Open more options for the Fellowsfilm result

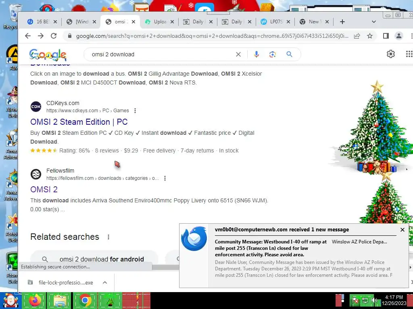pos(165,178)
